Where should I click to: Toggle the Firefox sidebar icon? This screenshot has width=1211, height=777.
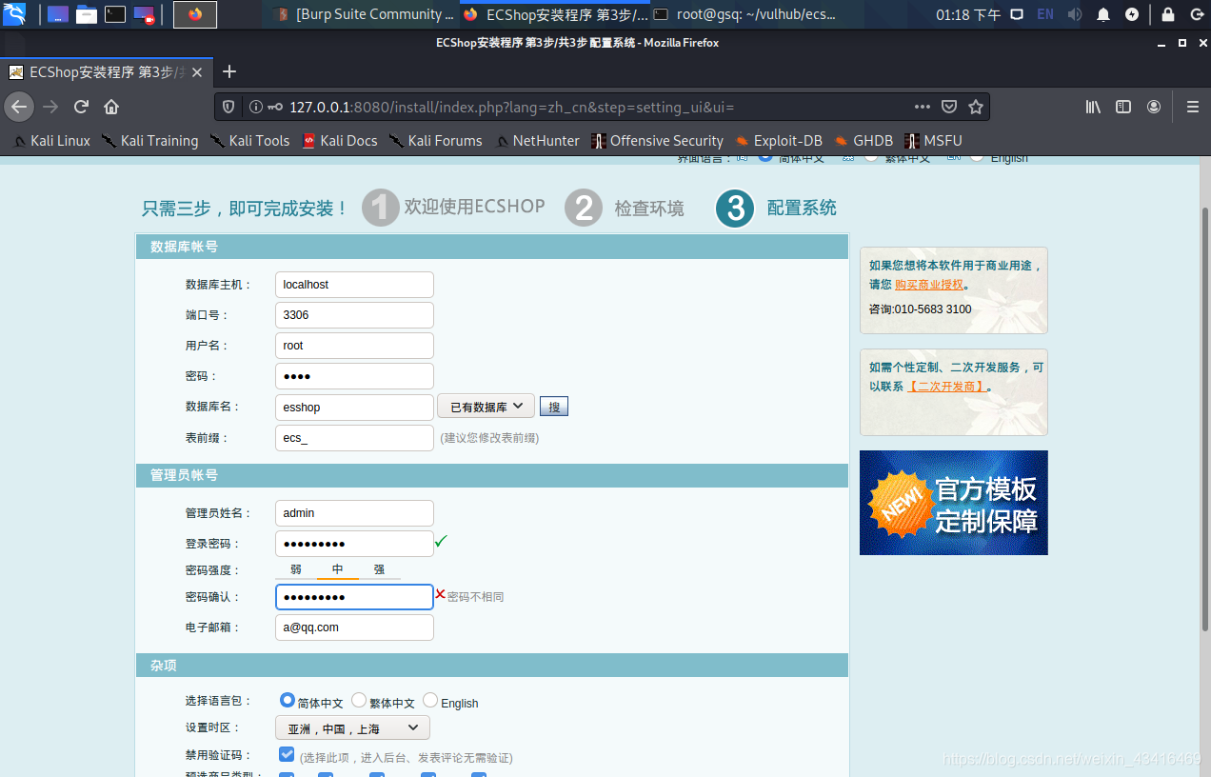click(x=1123, y=107)
